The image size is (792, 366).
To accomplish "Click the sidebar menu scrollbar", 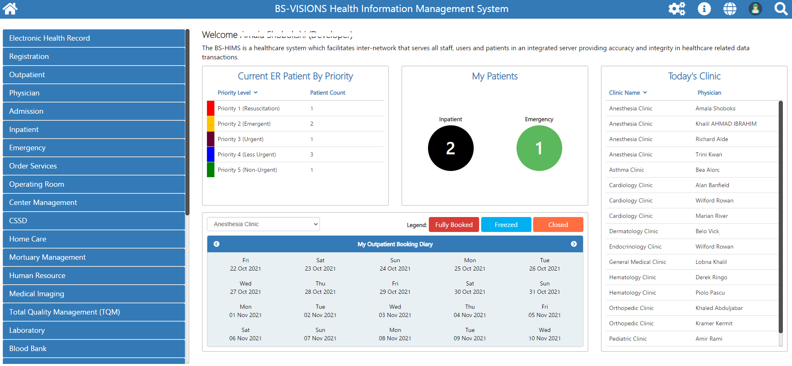I will coord(187,122).
